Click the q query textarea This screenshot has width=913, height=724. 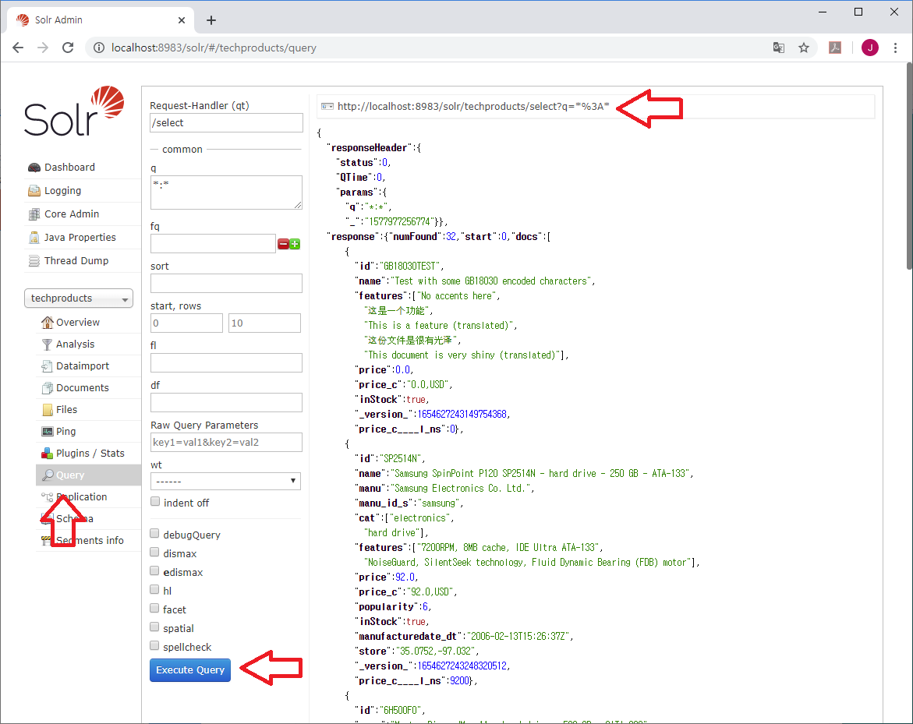[227, 192]
